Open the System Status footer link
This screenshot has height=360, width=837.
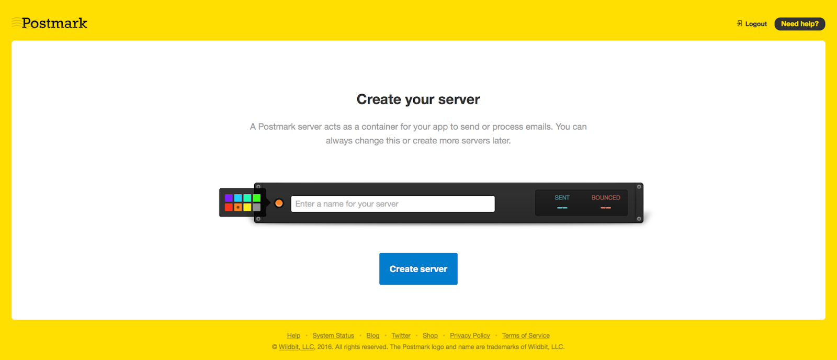(x=333, y=335)
